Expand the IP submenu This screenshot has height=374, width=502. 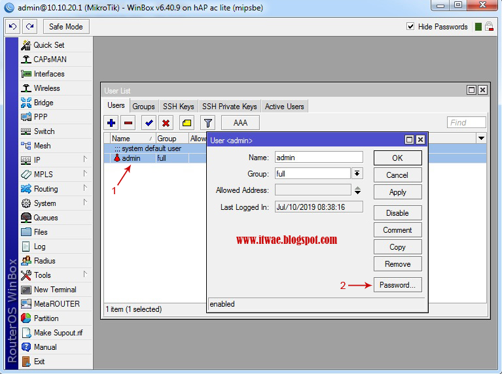[85, 159]
